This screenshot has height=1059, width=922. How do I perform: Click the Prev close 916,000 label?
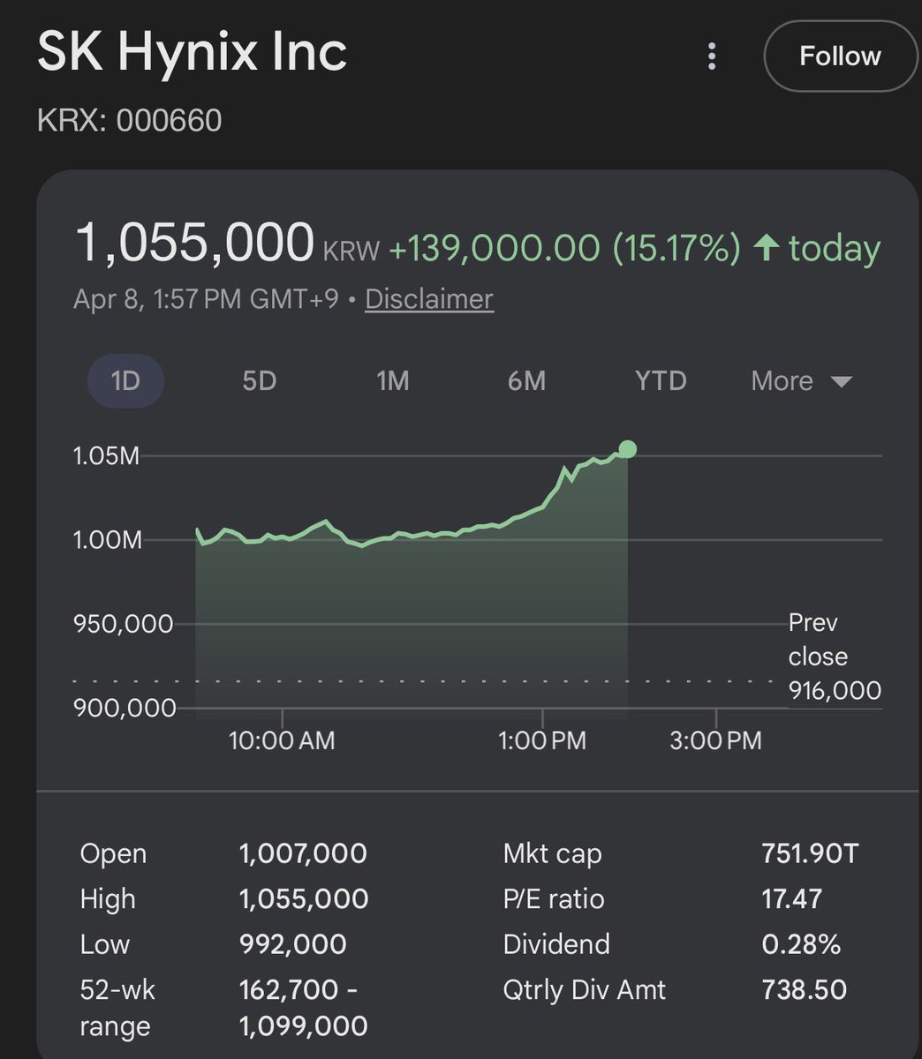pos(834,657)
